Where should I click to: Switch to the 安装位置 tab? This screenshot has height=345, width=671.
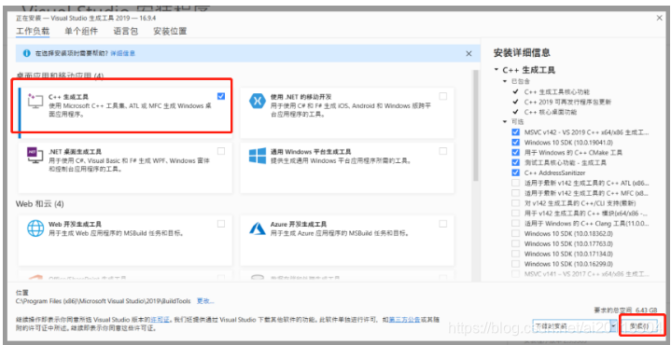click(x=170, y=31)
